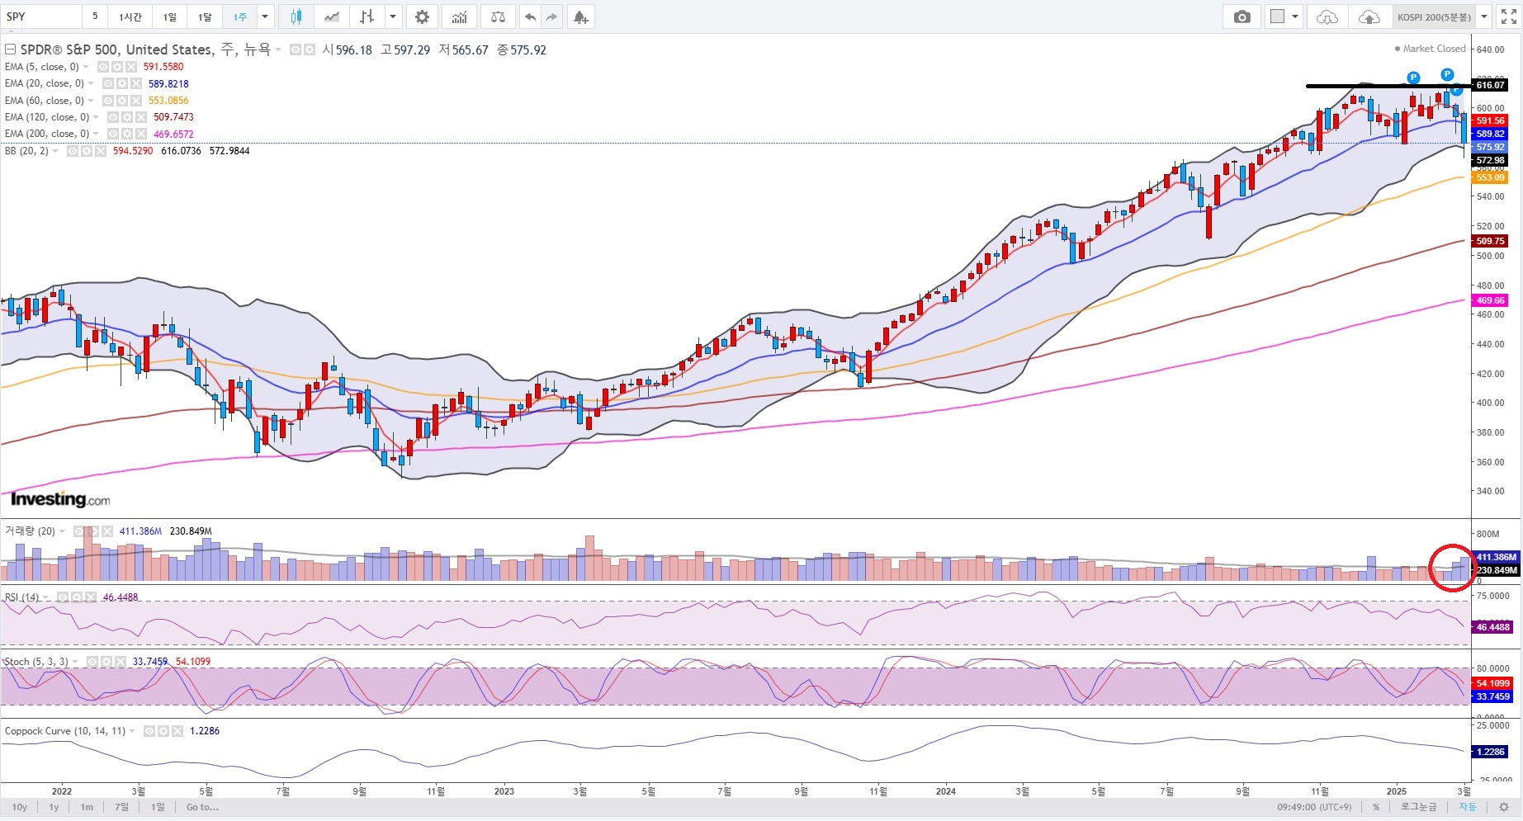Undo the last chart action

click(x=530, y=17)
